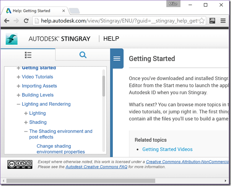Click the browser forward arrow
231x186 pixels.
16,21
